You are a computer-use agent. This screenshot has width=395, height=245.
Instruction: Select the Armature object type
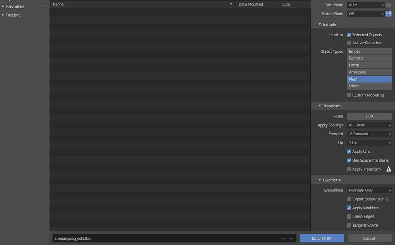369,72
